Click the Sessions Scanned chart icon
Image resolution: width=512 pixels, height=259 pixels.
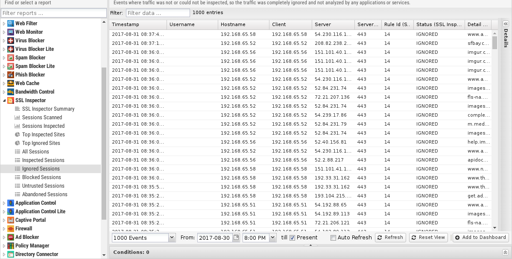point(18,117)
